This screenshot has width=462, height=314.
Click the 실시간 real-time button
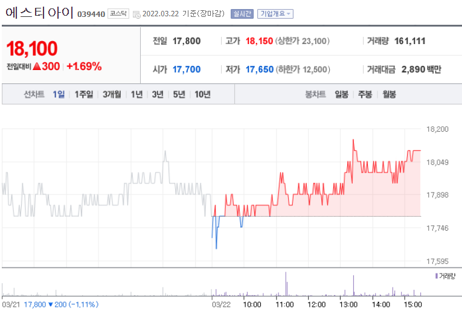242,14
